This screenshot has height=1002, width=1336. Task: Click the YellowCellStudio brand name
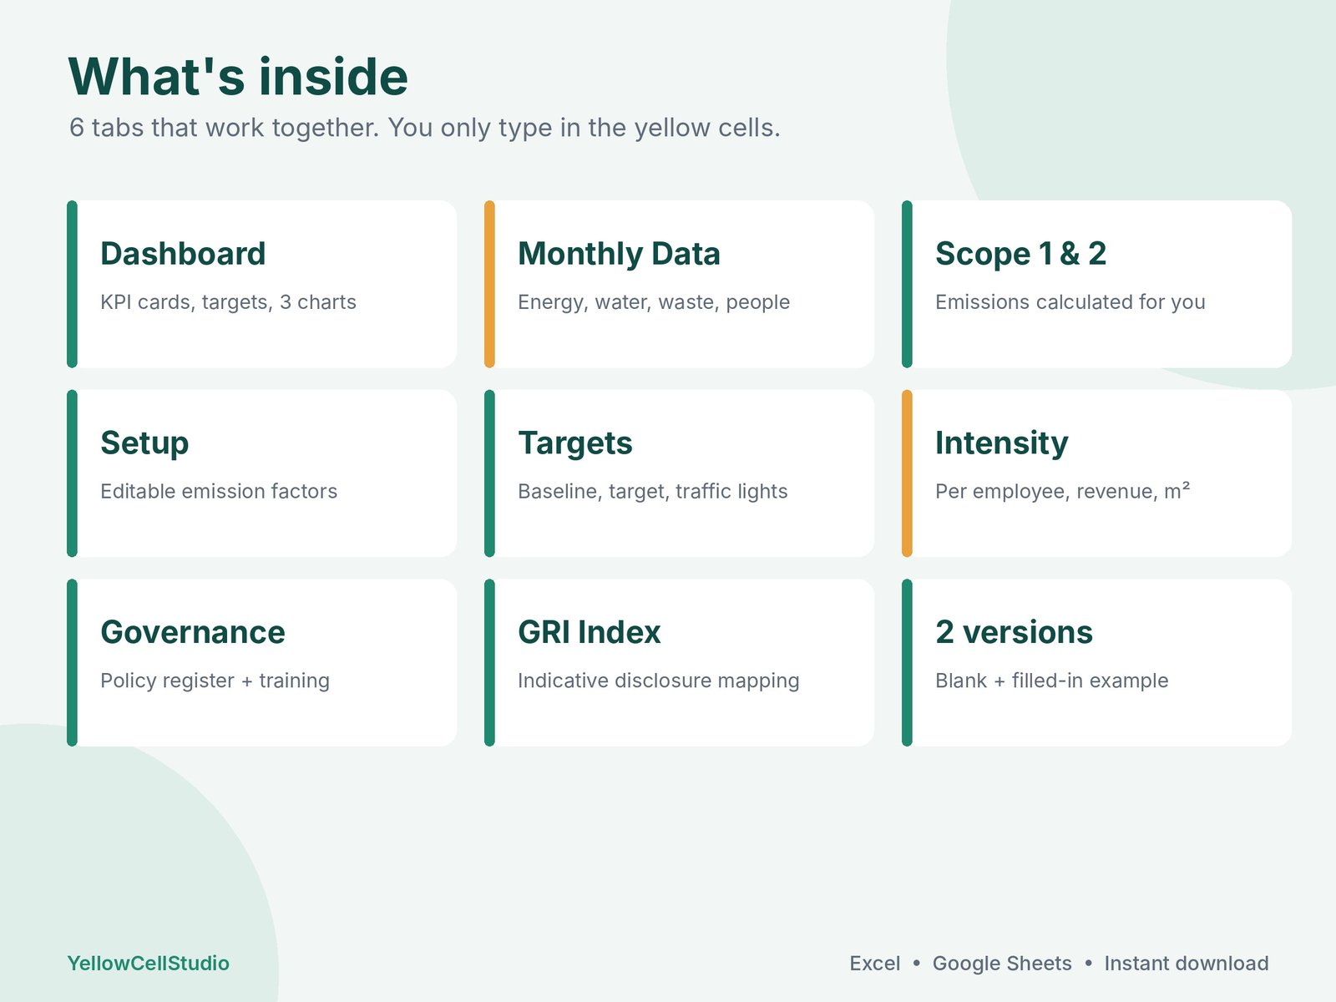148,964
